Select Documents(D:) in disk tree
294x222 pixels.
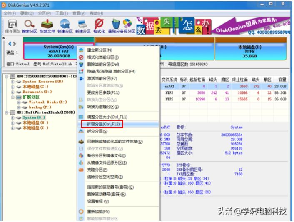tap(37, 92)
